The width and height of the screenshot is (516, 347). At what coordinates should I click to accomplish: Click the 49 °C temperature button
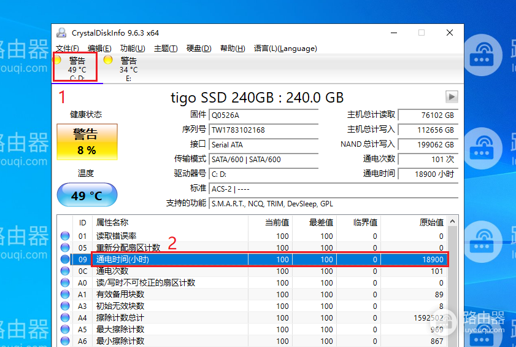(x=87, y=195)
